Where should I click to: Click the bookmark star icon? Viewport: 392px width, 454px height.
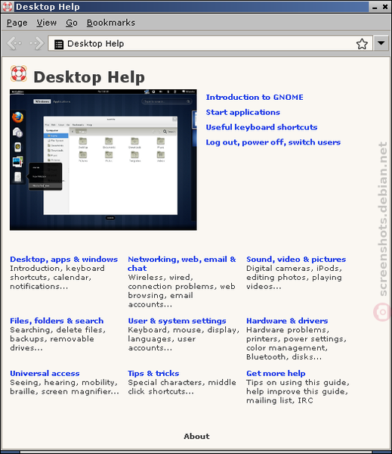362,44
